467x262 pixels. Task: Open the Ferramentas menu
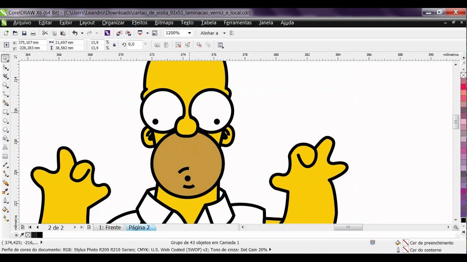click(238, 23)
